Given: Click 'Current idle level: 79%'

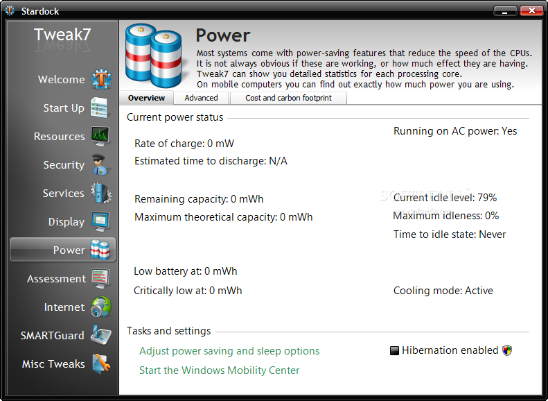Looking at the screenshot, I should pyautogui.click(x=445, y=198).
